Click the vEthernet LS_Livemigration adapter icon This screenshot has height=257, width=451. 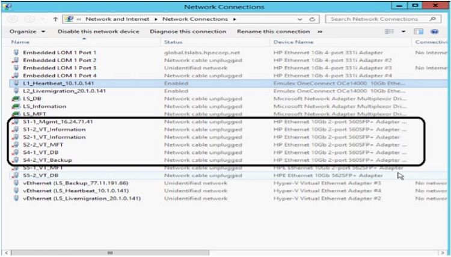pos(16,198)
